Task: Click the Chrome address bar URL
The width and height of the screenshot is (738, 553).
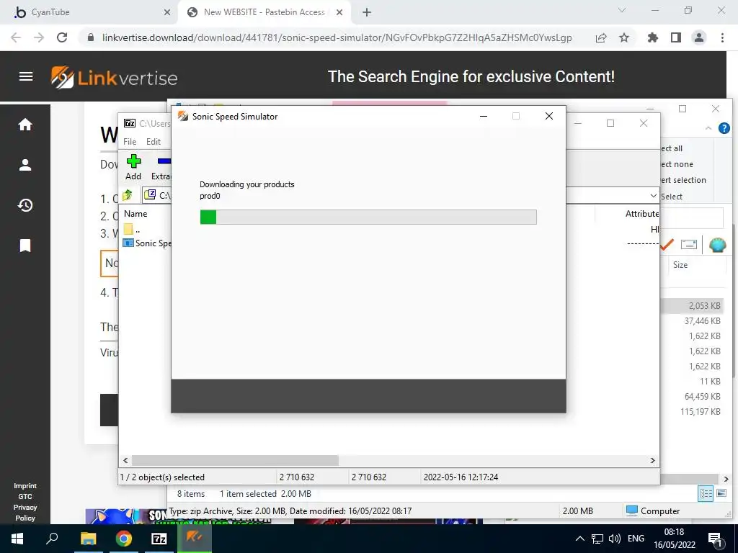Action: 337,37
